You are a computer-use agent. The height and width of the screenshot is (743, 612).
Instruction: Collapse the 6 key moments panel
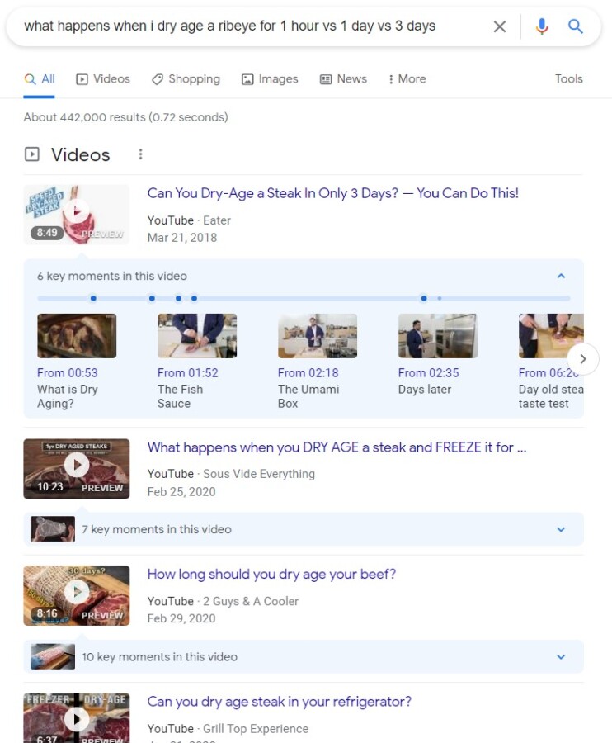(x=561, y=276)
